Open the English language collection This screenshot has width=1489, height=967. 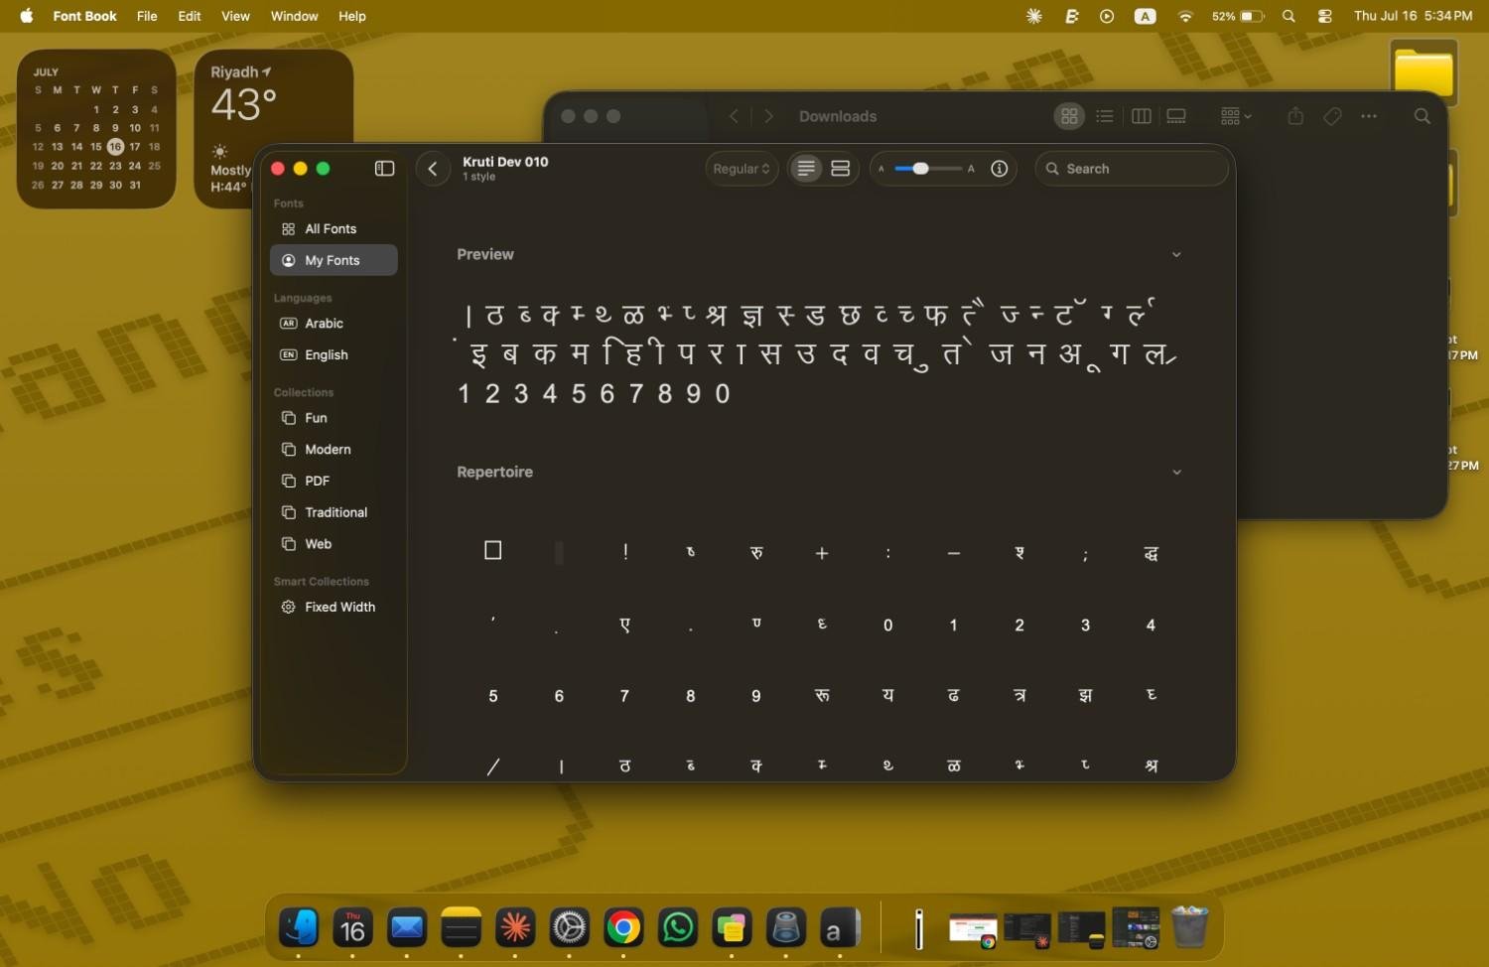point(334,354)
